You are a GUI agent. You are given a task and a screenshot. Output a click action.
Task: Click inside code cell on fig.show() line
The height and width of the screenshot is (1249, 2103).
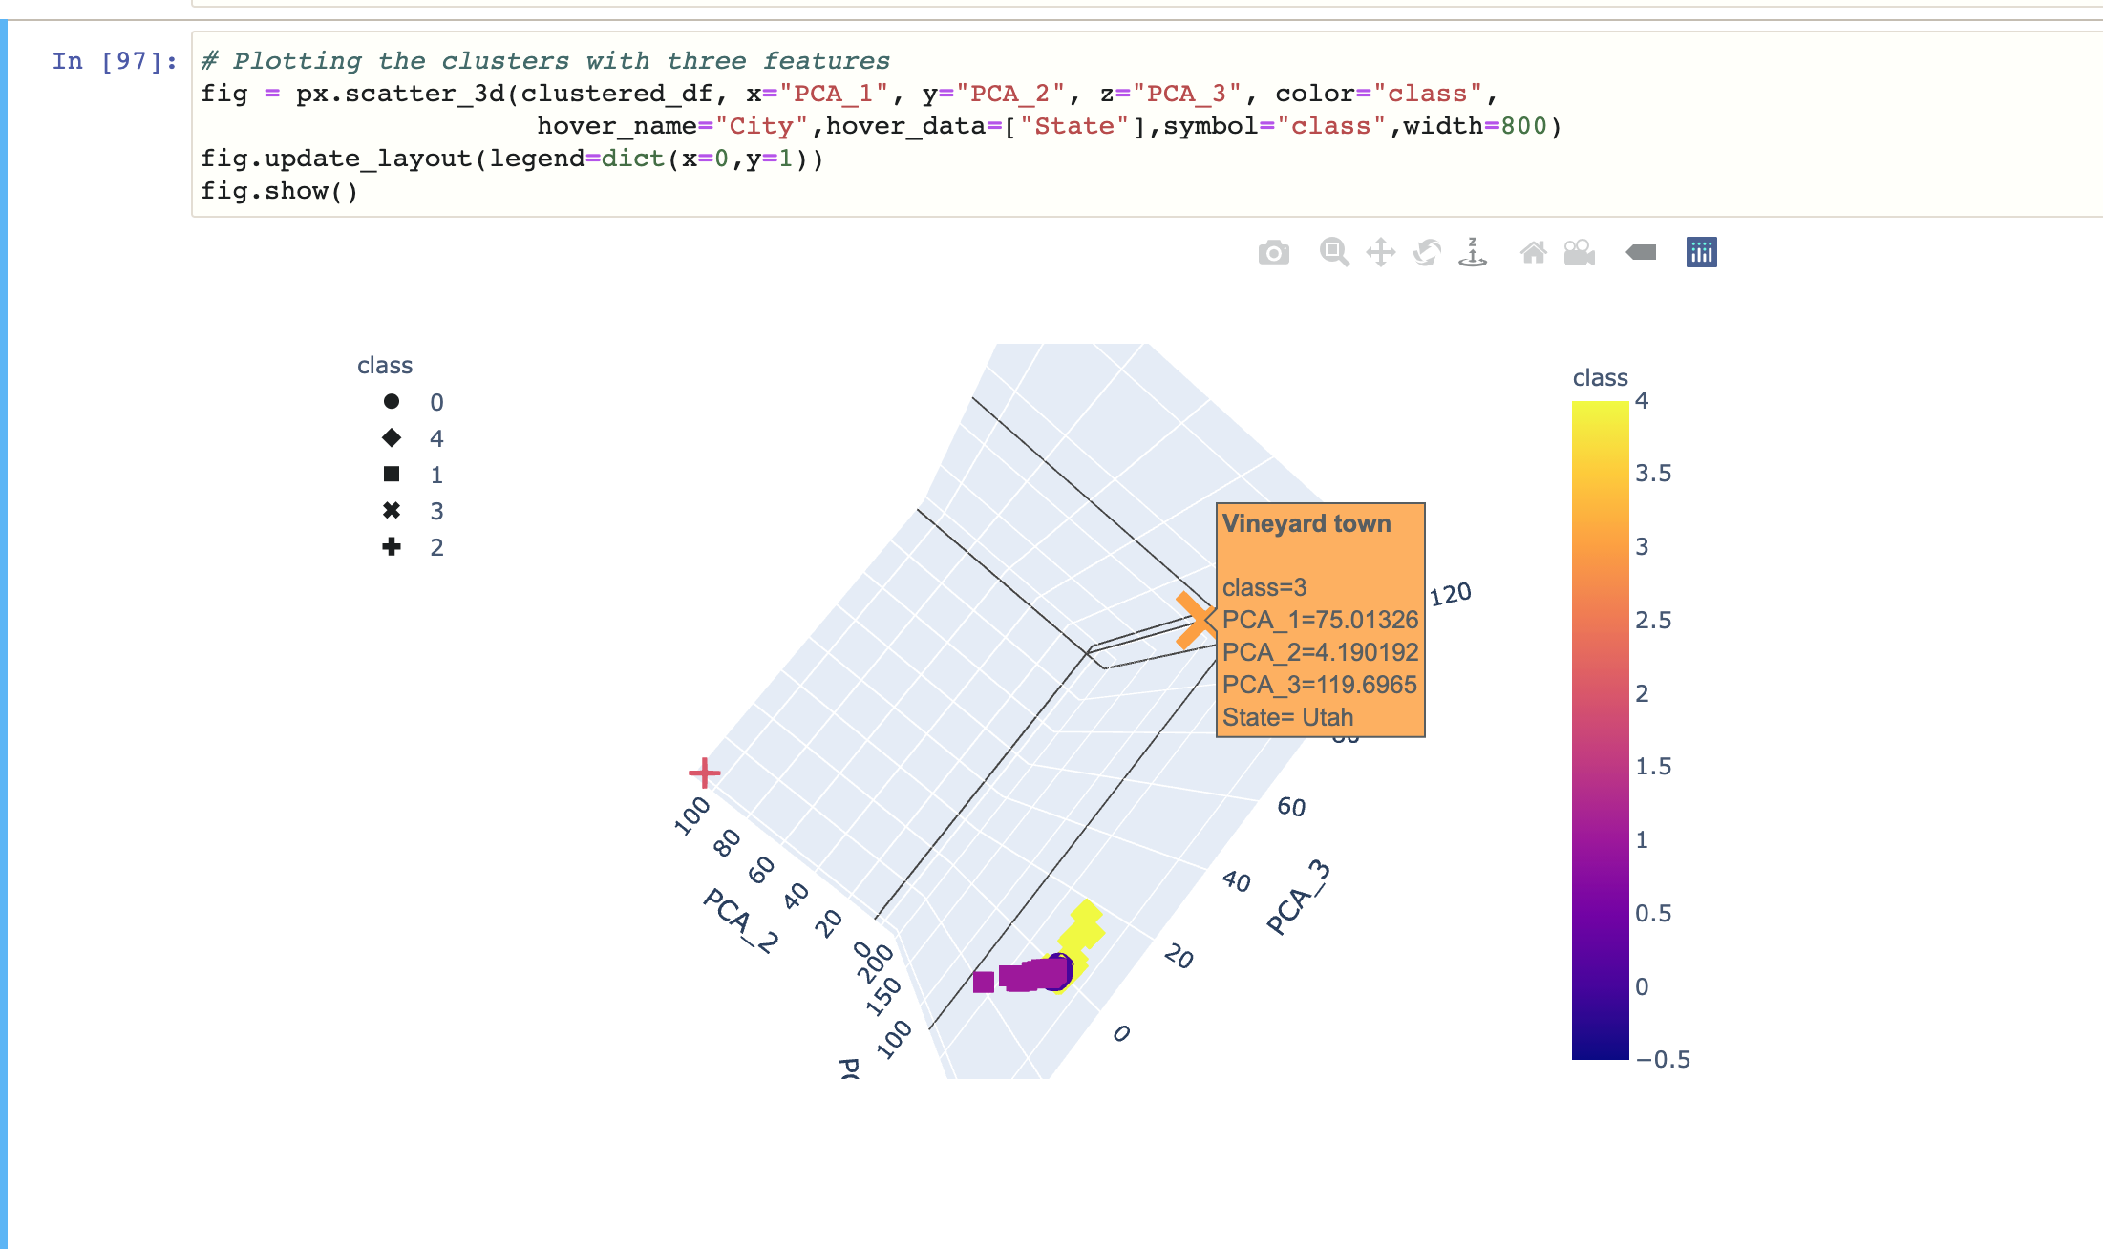pyautogui.click(x=279, y=192)
